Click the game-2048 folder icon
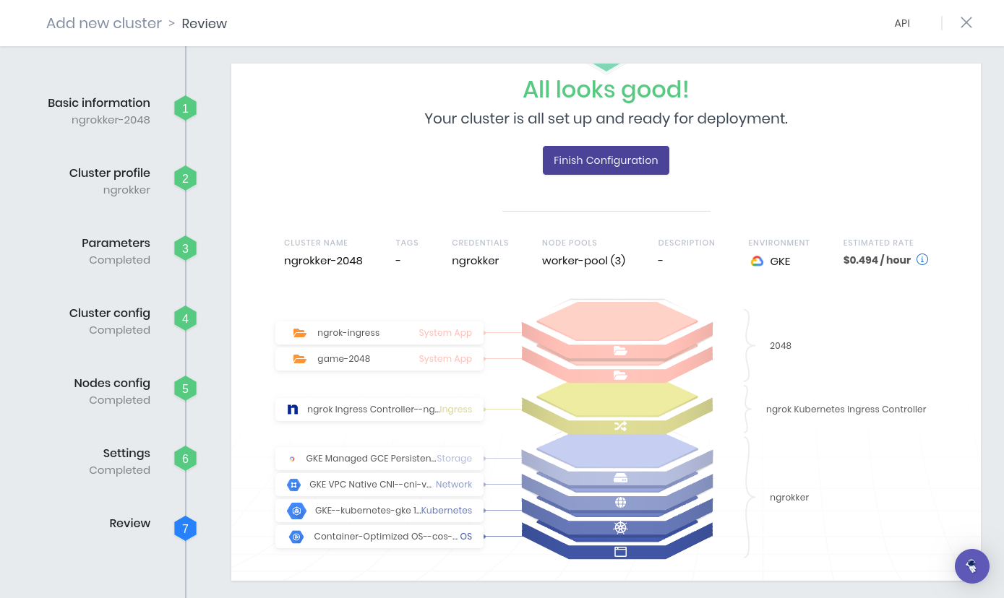The height and width of the screenshot is (598, 1004). point(299,359)
